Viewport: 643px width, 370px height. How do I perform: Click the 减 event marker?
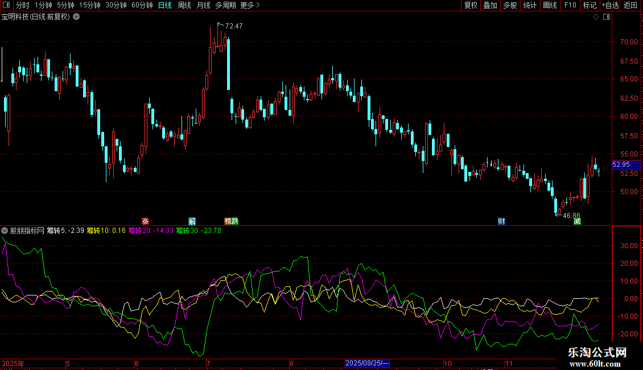click(x=577, y=221)
